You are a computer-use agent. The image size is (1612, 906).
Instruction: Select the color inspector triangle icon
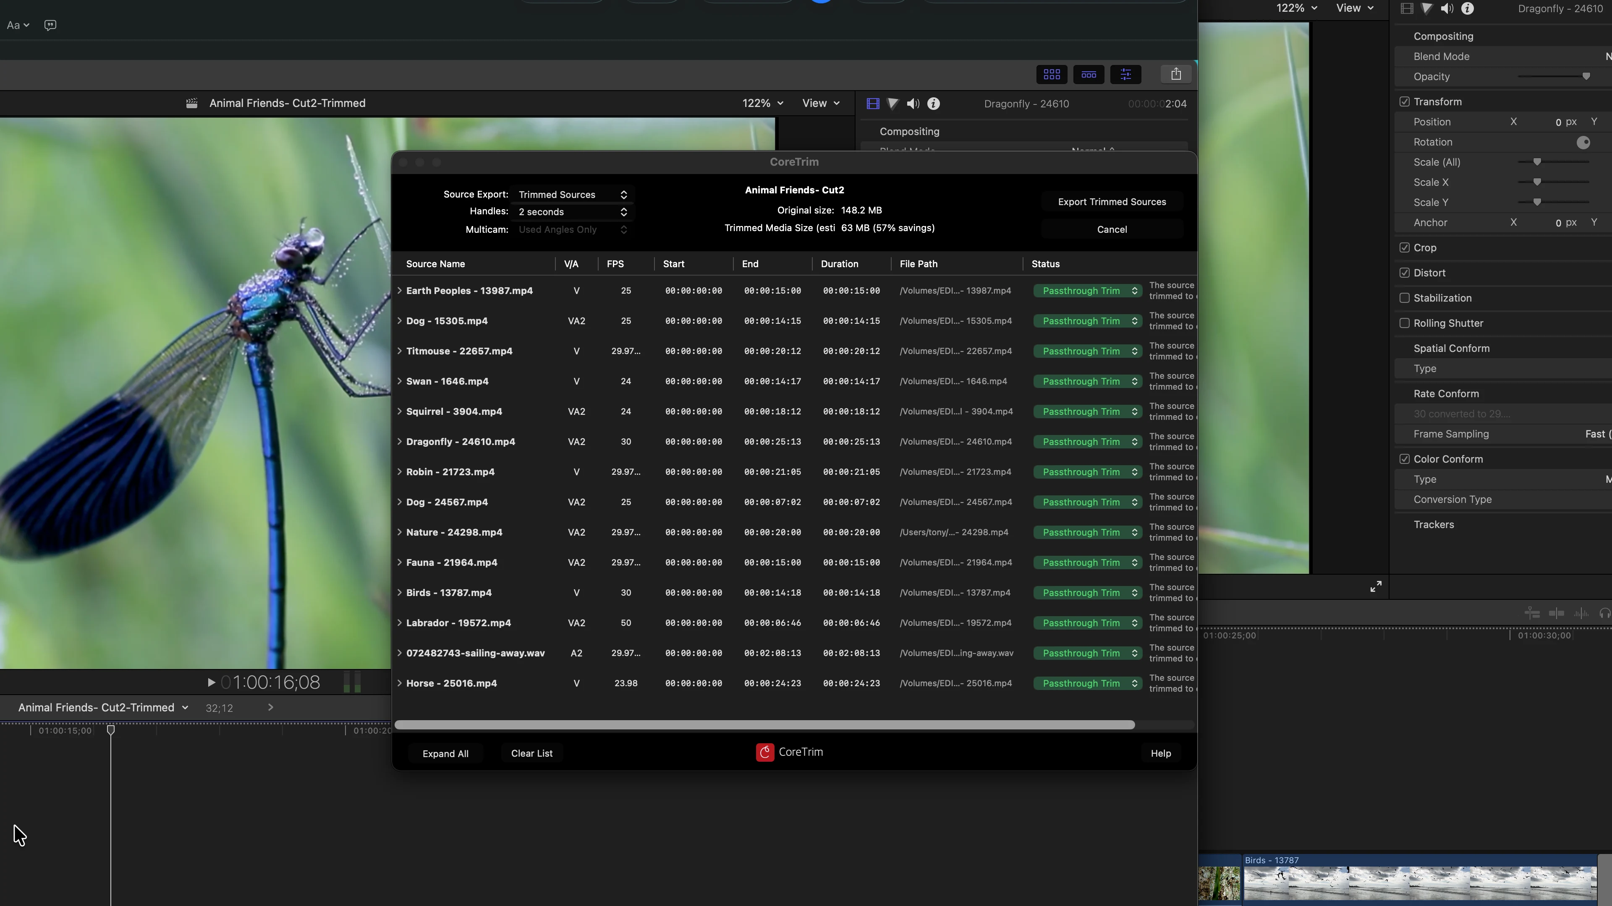[893, 104]
